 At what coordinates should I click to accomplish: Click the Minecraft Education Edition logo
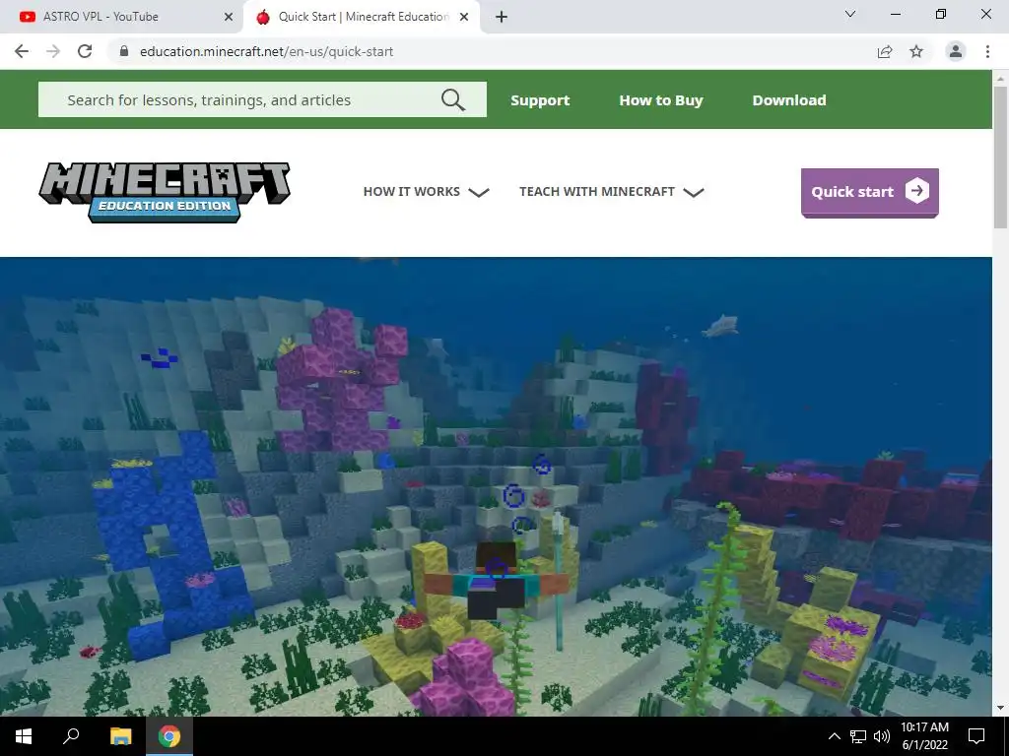coord(165,192)
